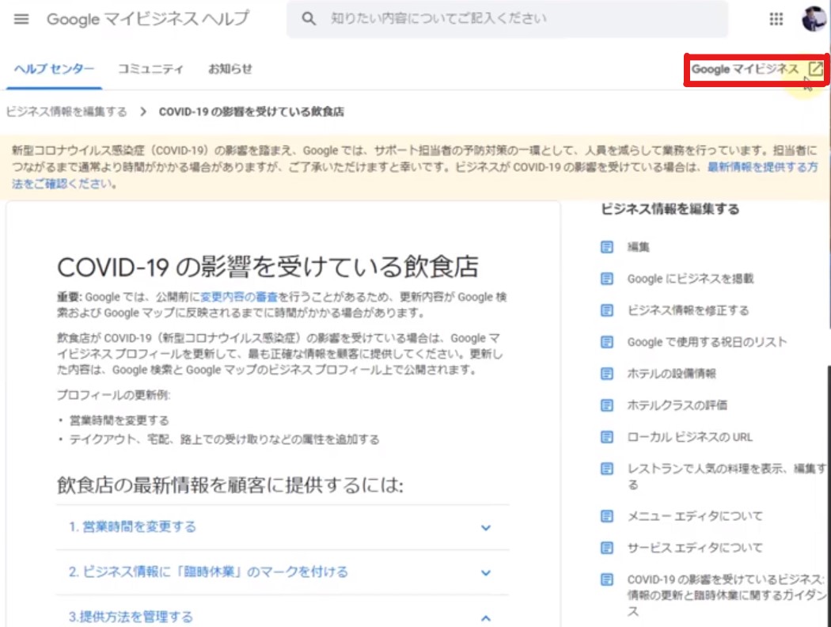Open Google にビジネスを掲載 sidebar article
The height and width of the screenshot is (627, 831).
coord(690,279)
